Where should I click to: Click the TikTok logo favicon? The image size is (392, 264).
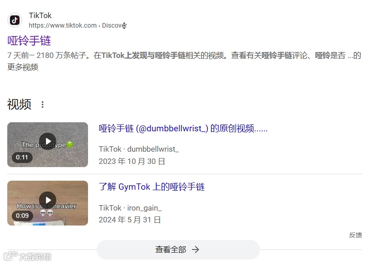[15, 20]
